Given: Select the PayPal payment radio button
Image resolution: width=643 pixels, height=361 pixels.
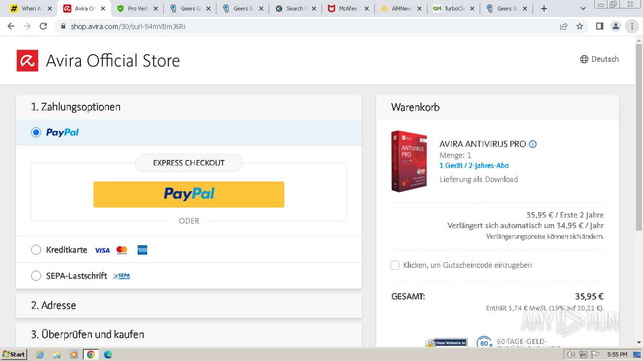Looking at the screenshot, I should [x=36, y=132].
